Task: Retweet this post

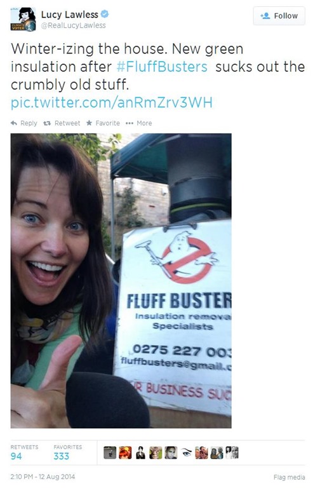Action: [62, 123]
